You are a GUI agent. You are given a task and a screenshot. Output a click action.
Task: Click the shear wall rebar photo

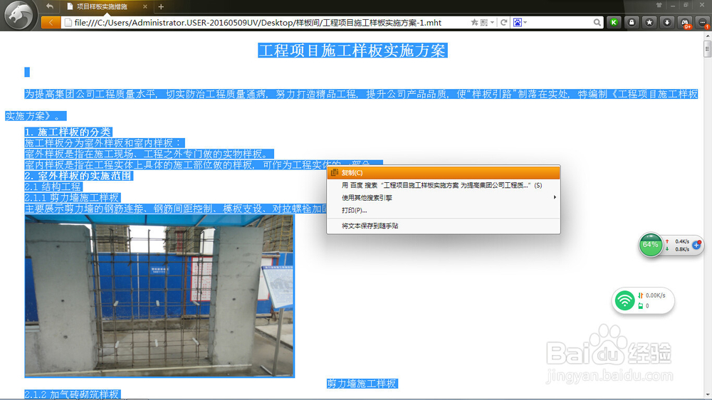[159, 296]
